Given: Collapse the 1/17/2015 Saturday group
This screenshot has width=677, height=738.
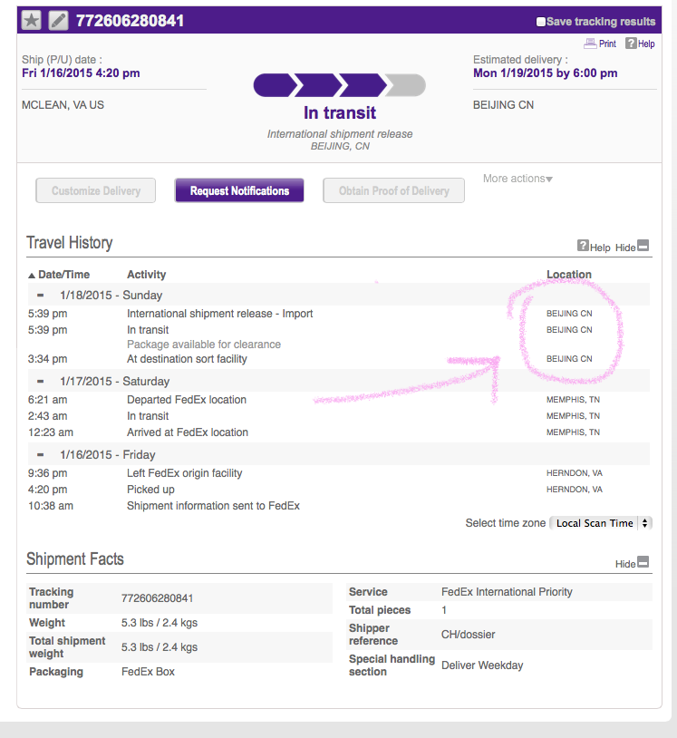Looking at the screenshot, I should pyautogui.click(x=41, y=381).
